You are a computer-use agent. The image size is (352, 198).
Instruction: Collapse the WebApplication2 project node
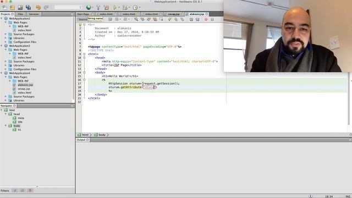[2, 18]
